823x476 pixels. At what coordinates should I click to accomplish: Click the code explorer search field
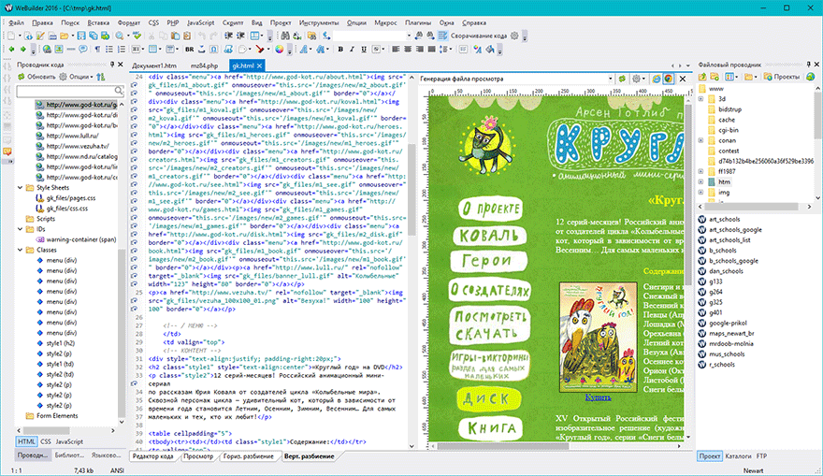tap(70, 92)
